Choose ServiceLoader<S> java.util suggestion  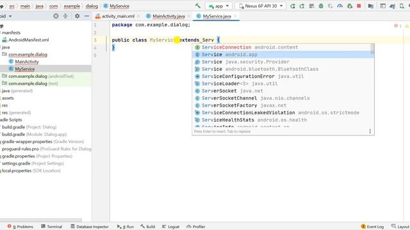coord(281,84)
